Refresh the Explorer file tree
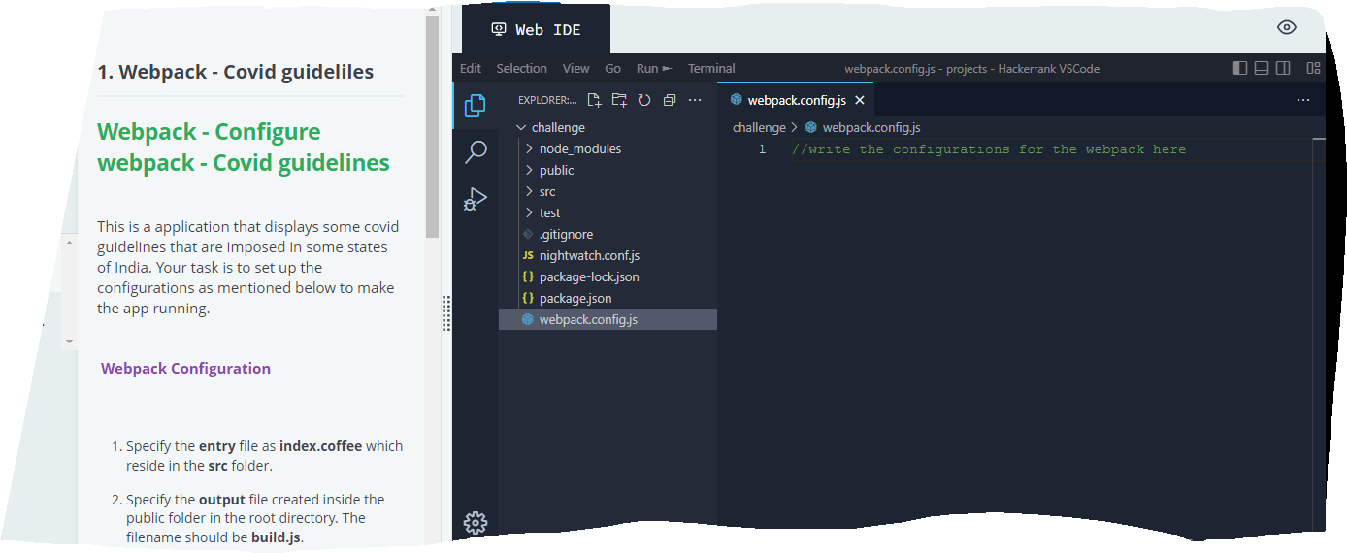The image size is (1347, 553). click(644, 100)
